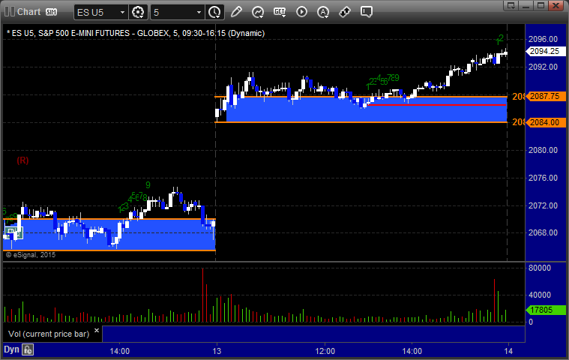Select the 2084.00 orange price marker
The height and width of the screenshot is (360, 569).
point(546,122)
